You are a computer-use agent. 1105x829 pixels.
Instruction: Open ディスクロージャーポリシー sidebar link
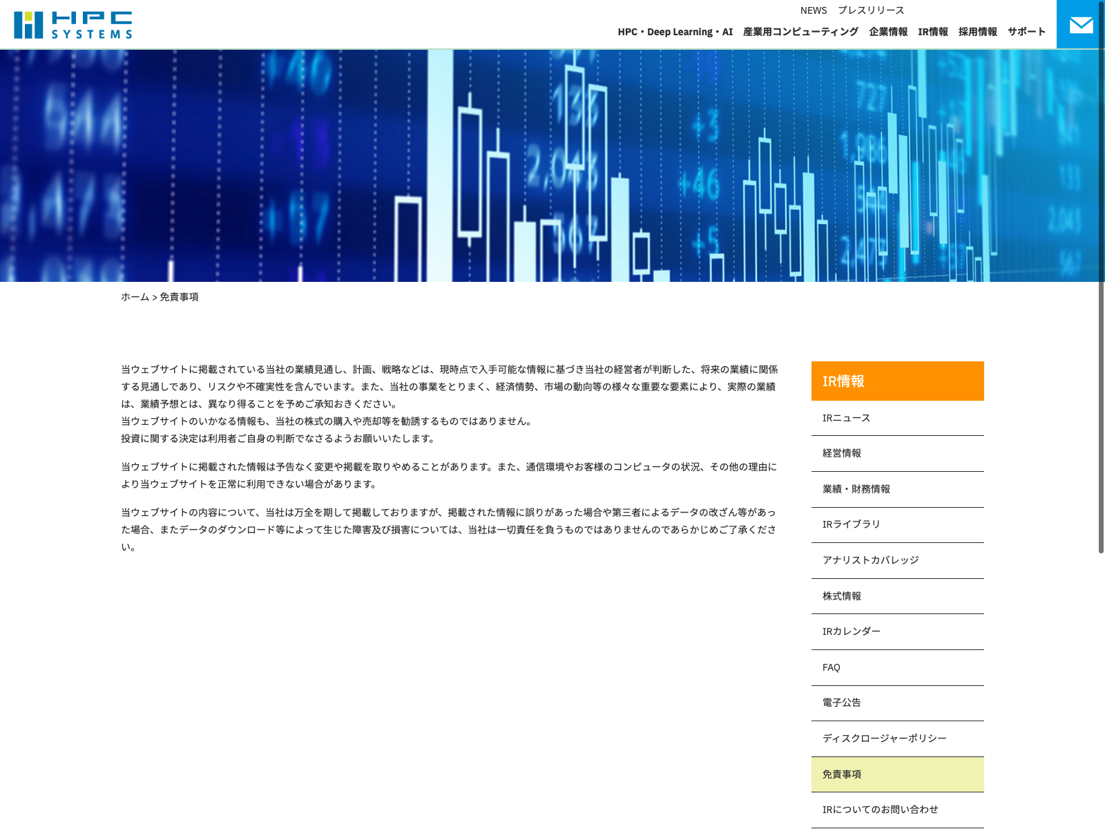coord(884,739)
